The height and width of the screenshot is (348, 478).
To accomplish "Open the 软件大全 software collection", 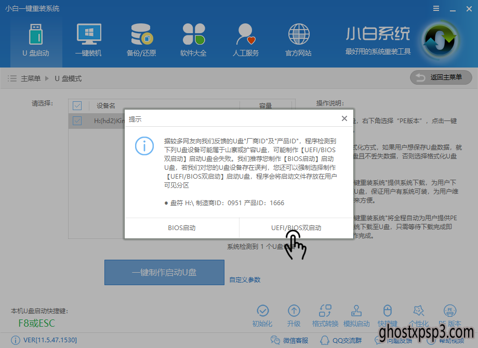I will 193,40.
